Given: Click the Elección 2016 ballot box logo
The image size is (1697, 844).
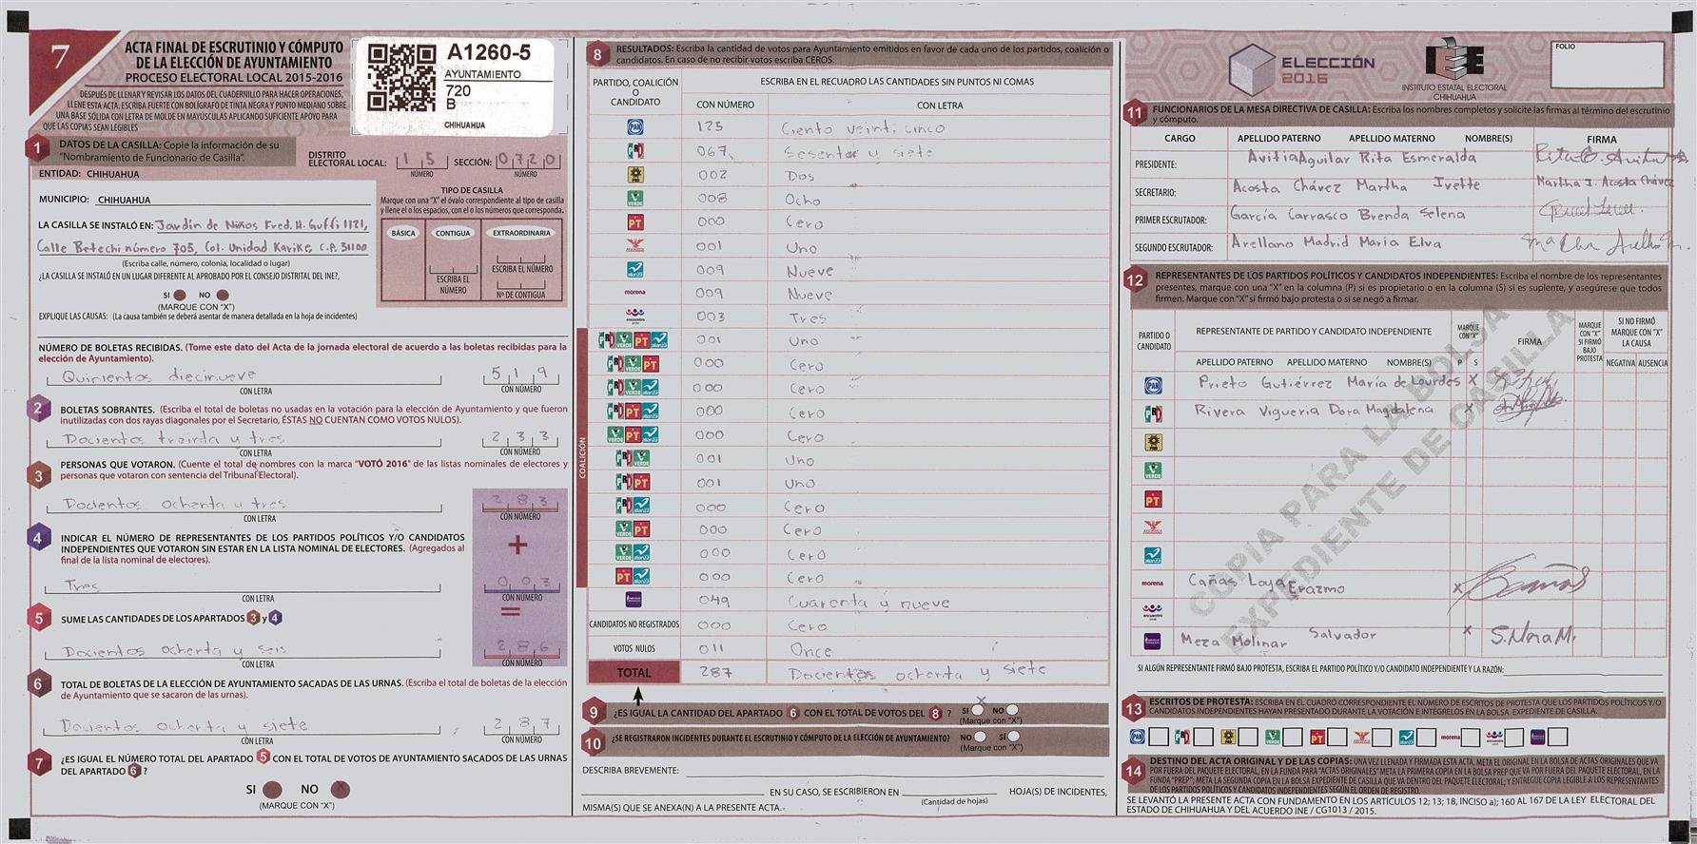Looking at the screenshot, I should click(x=1252, y=69).
